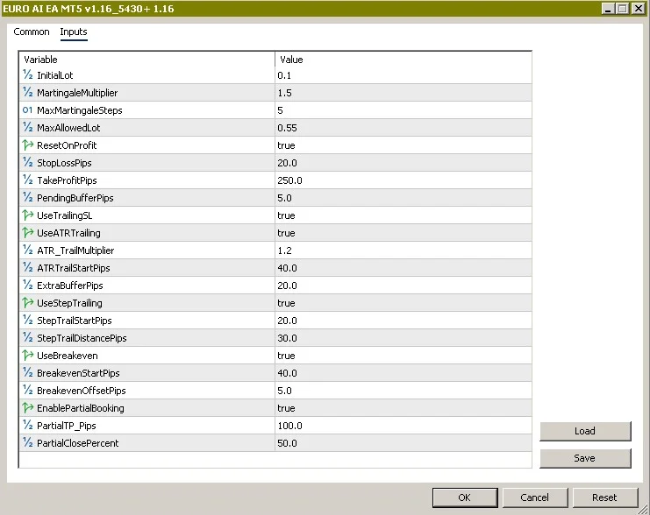Confirm settings with the OK button

point(464,497)
